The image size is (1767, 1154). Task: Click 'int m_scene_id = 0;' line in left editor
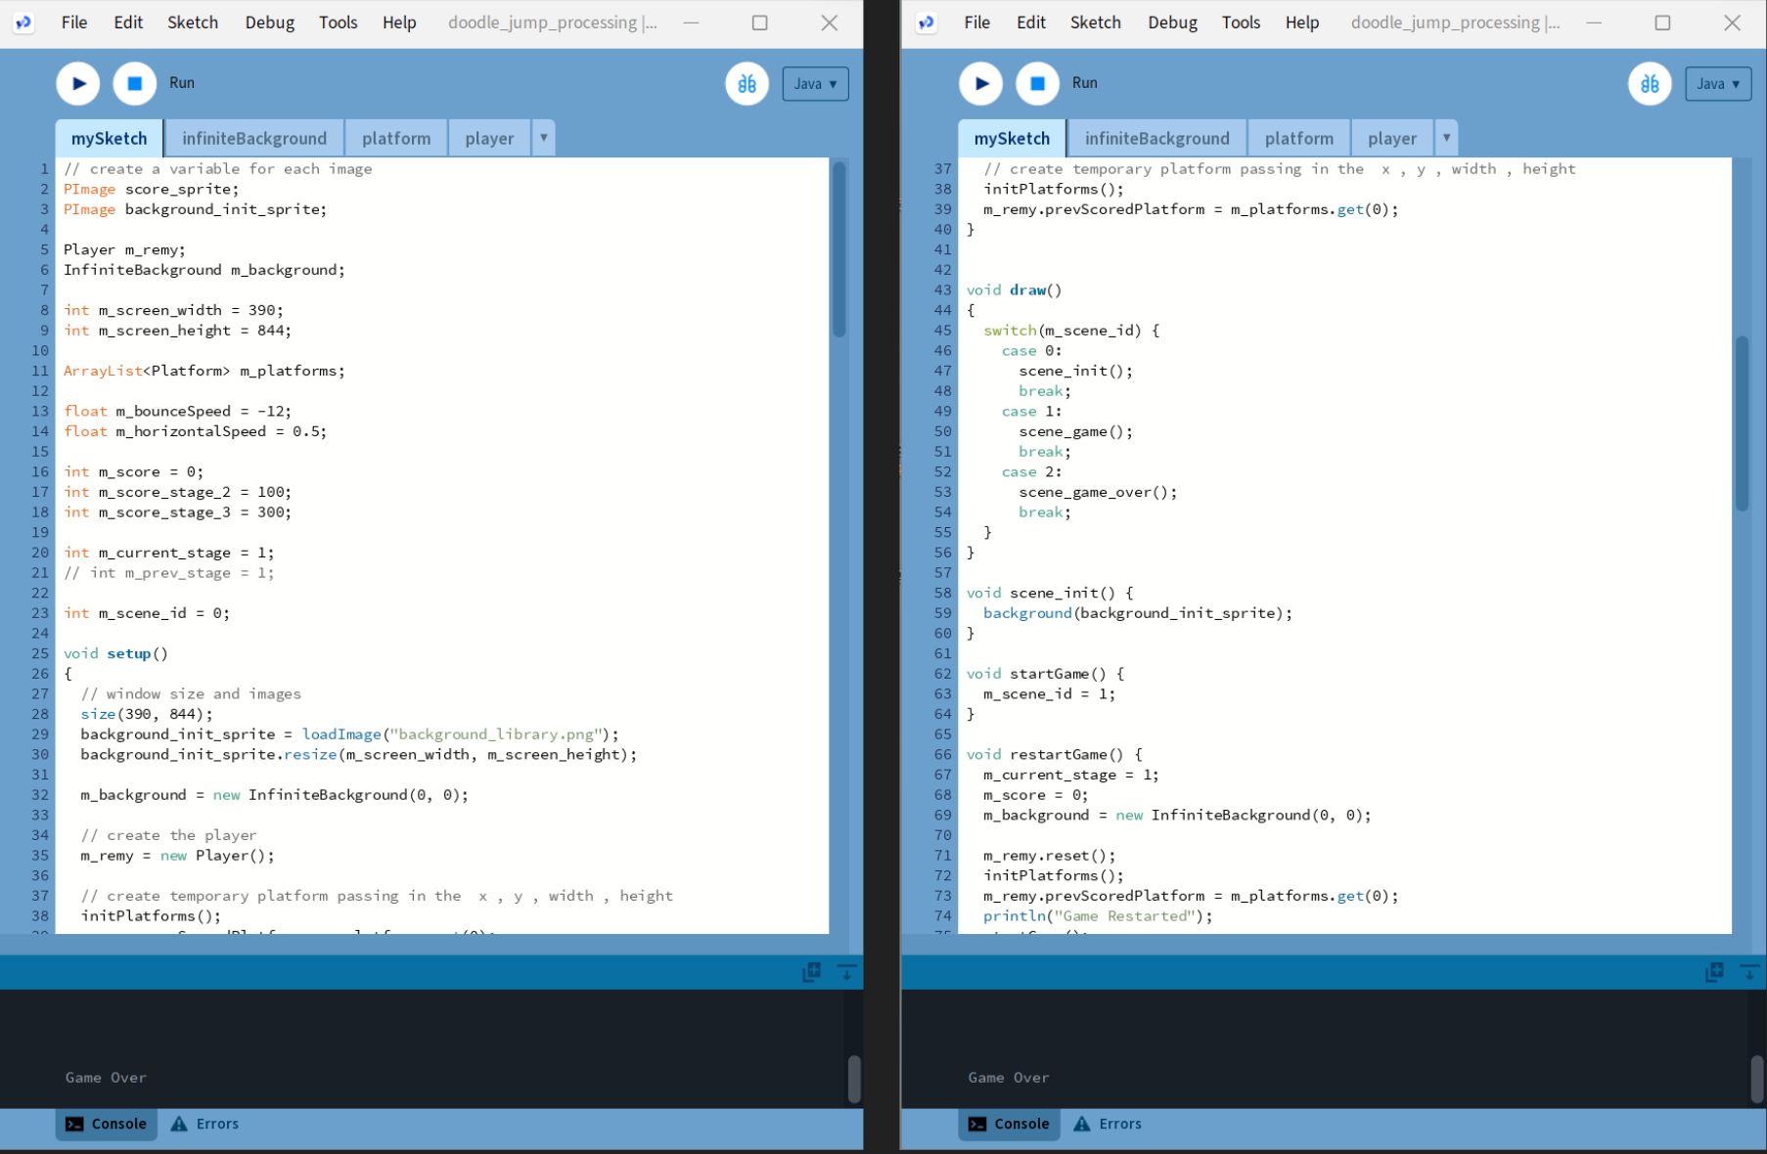pyautogui.click(x=147, y=613)
